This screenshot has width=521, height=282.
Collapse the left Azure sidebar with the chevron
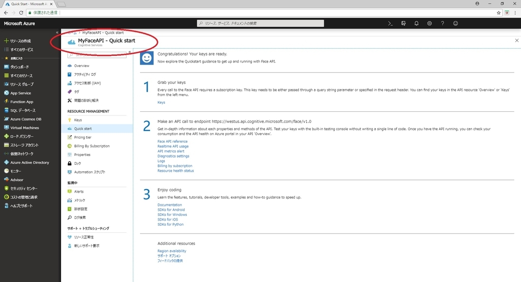pyautogui.click(x=57, y=33)
